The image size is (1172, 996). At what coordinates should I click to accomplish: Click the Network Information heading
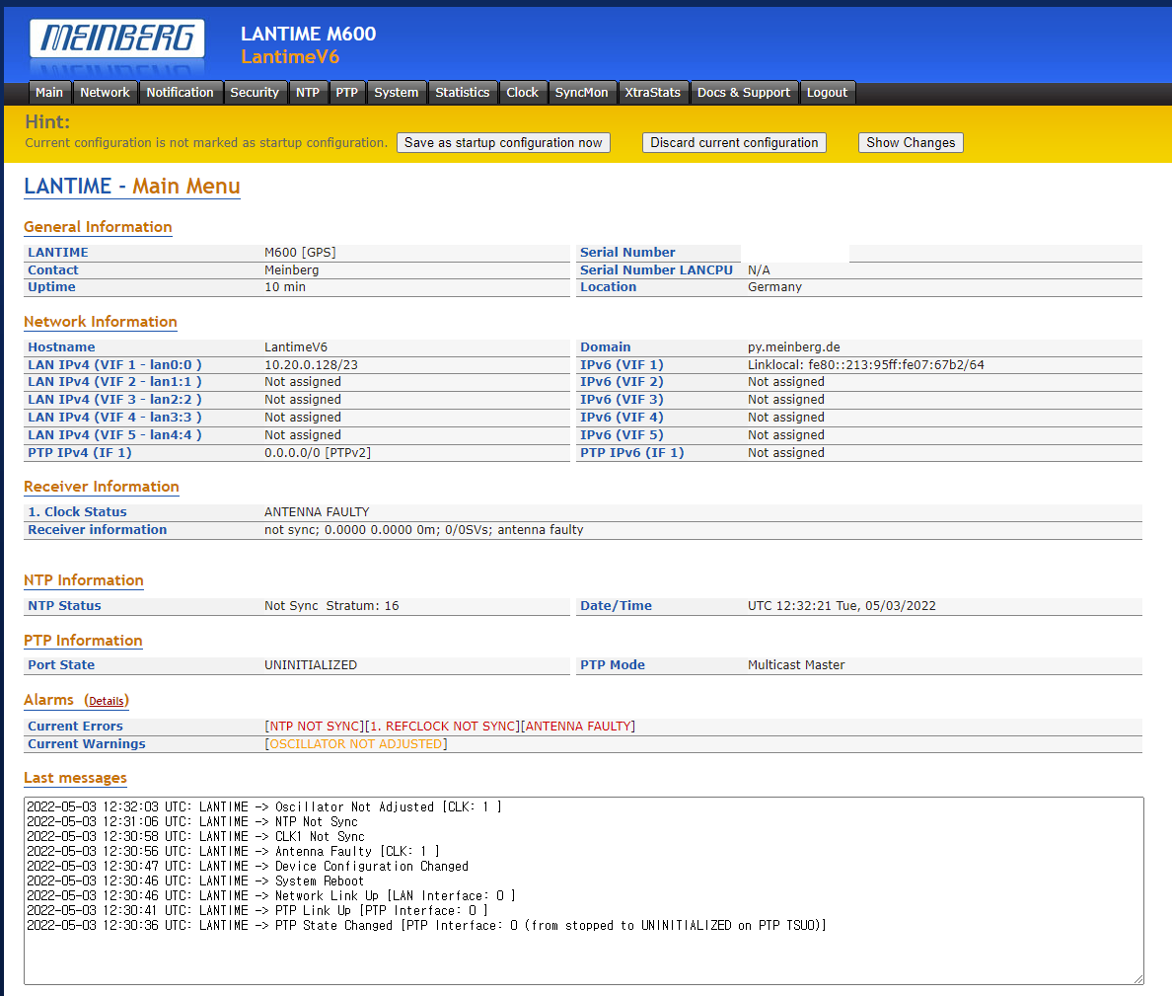[101, 322]
